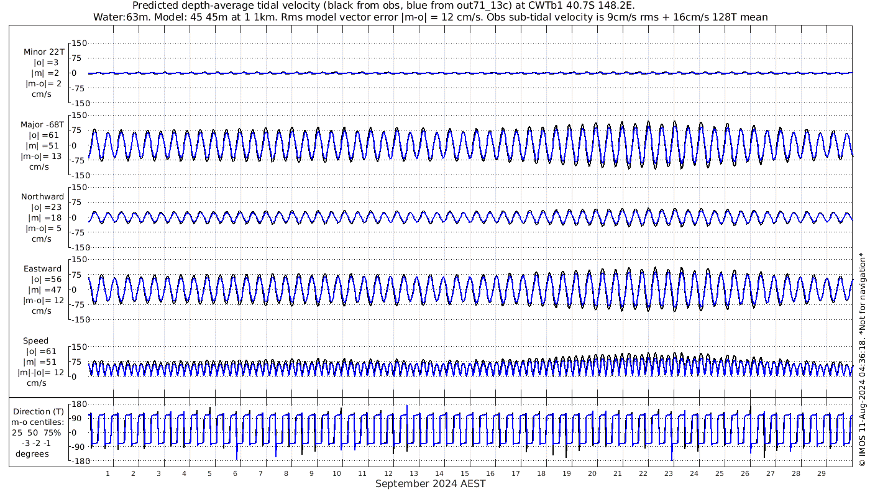Select the 'Speed' panel label
870x497 pixels.
(x=35, y=340)
